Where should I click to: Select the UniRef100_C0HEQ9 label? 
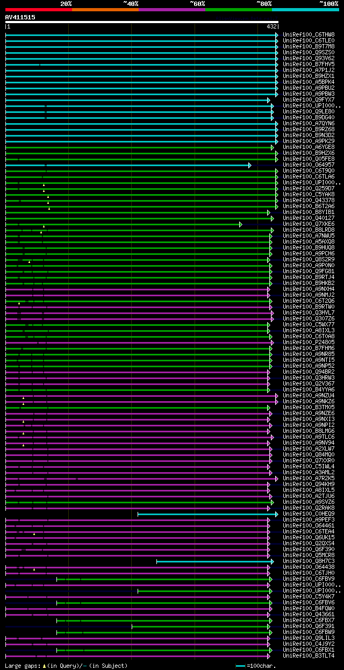click(309, 514)
